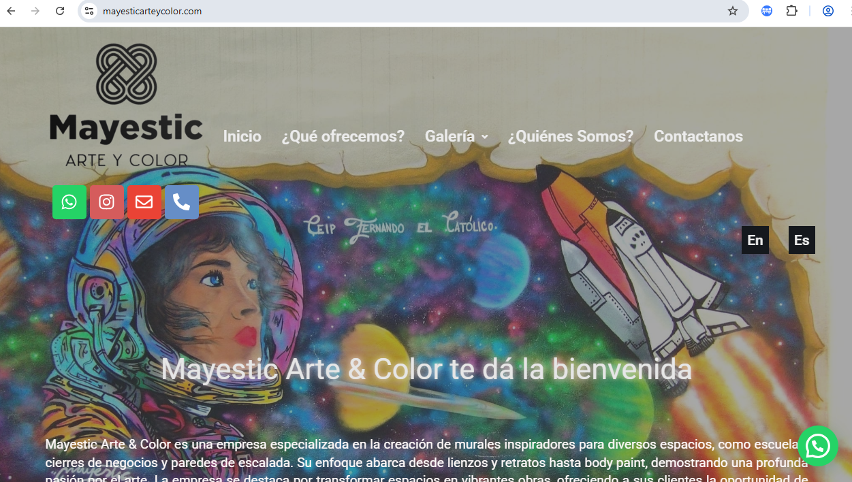Open the Chrome profile avatar icon

tap(828, 11)
